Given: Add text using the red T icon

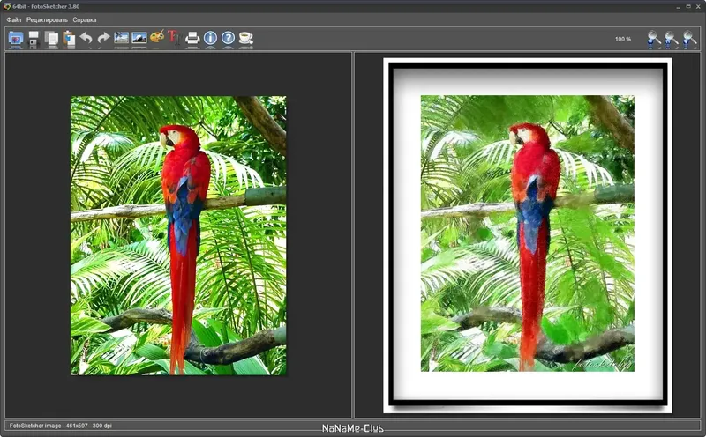Looking at the screenshot, I should coord(174,37).
